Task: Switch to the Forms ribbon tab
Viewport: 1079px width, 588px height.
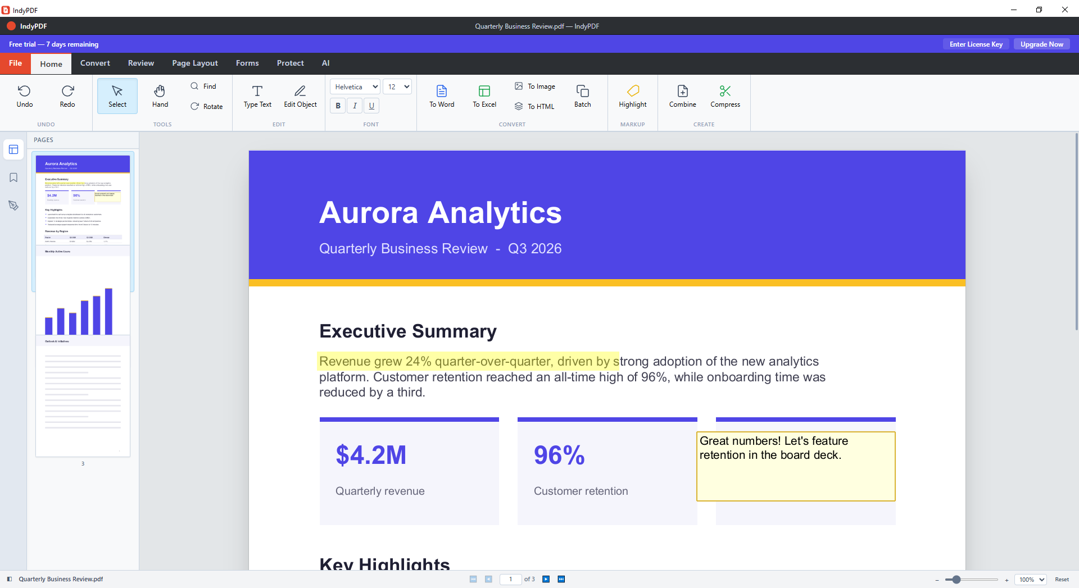Action: click(247, 63)
